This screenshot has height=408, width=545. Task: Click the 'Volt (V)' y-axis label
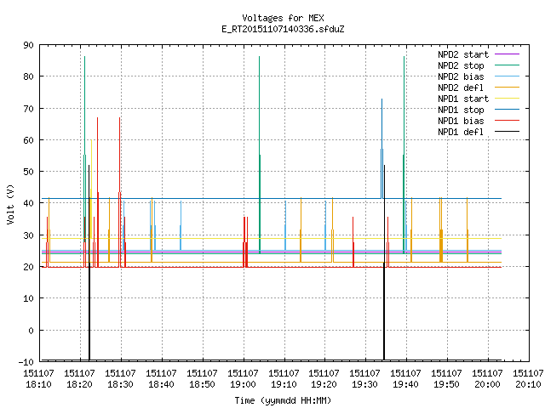pyautogui.click(x=10, y=204)
